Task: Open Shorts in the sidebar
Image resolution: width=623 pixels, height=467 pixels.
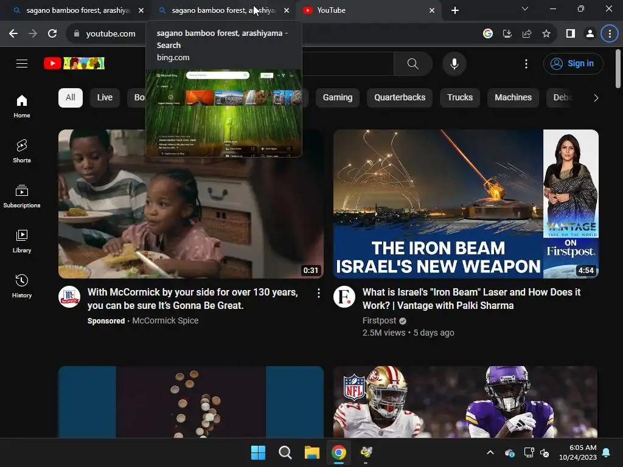Action: click(22, 151)
